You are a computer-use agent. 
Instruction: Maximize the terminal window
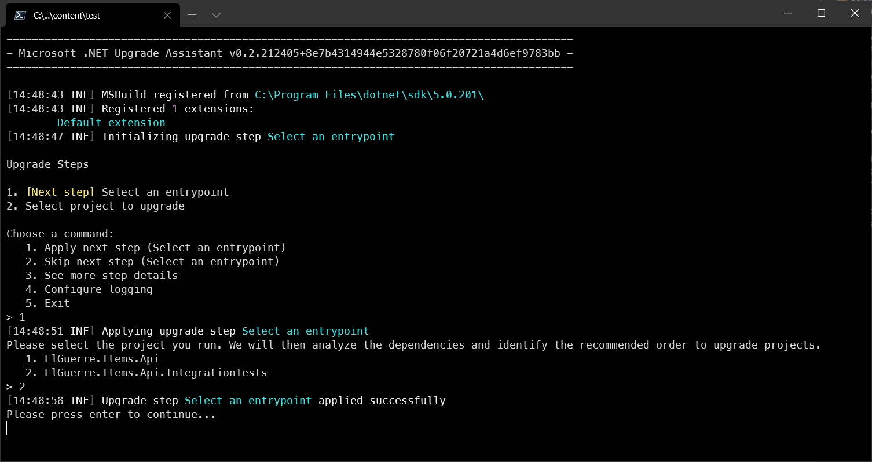[x=821, y=13]
